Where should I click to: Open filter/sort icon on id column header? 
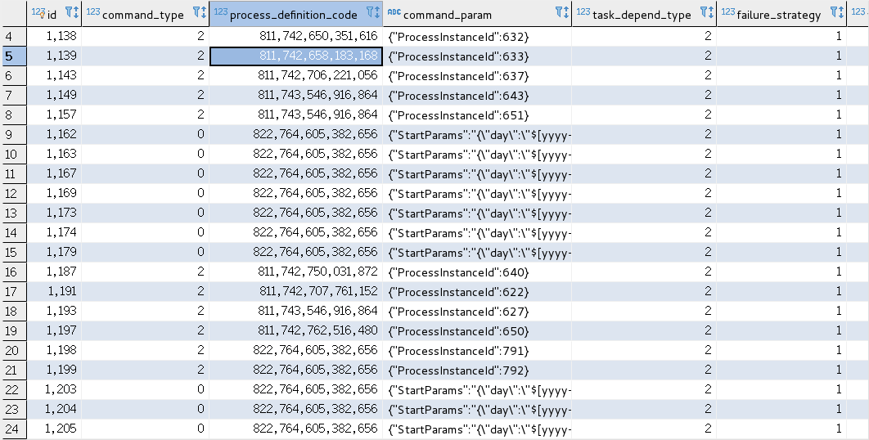pyautogui.click(x=71, y=13)
